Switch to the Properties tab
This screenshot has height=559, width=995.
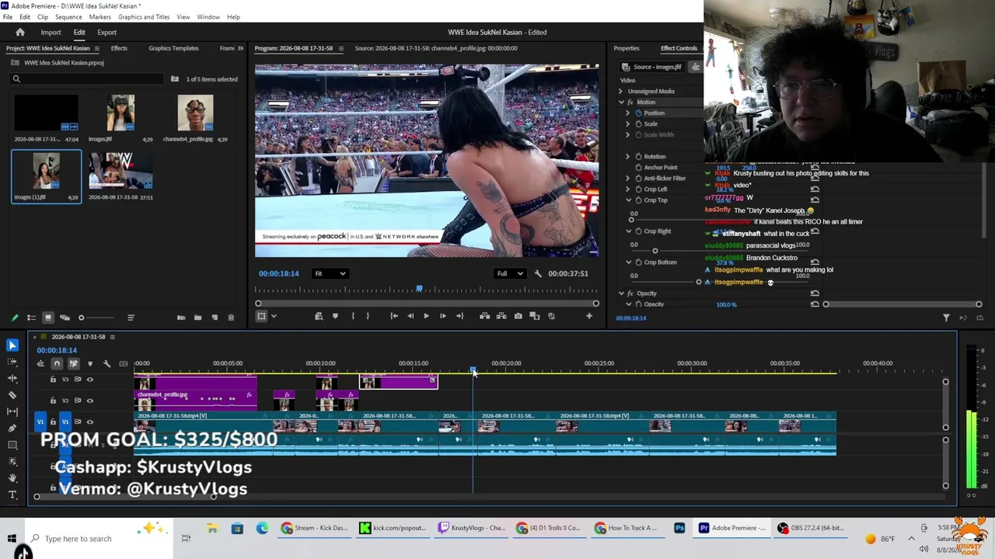pyautogui.click(x=627, y=48)
